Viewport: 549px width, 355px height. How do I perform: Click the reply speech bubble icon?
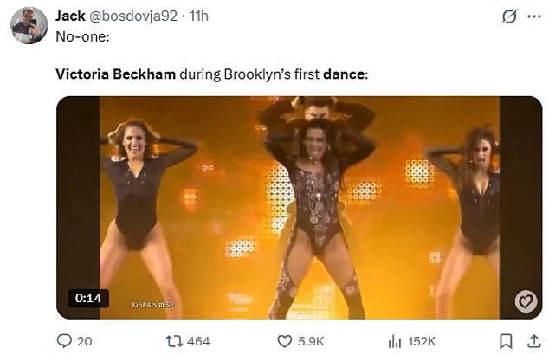point(64,341)
